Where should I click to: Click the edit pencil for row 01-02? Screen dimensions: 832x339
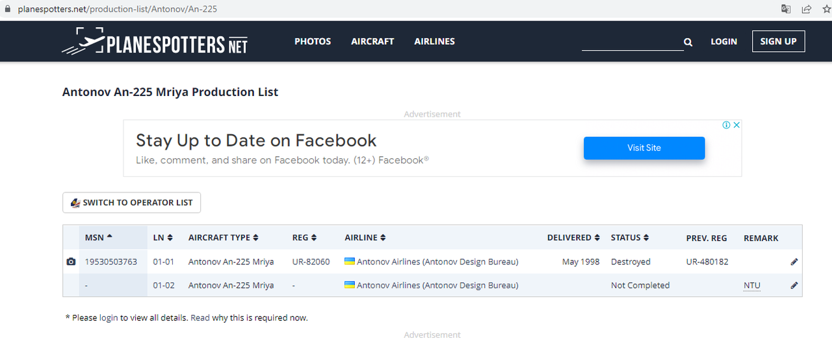tap(794, 285)
